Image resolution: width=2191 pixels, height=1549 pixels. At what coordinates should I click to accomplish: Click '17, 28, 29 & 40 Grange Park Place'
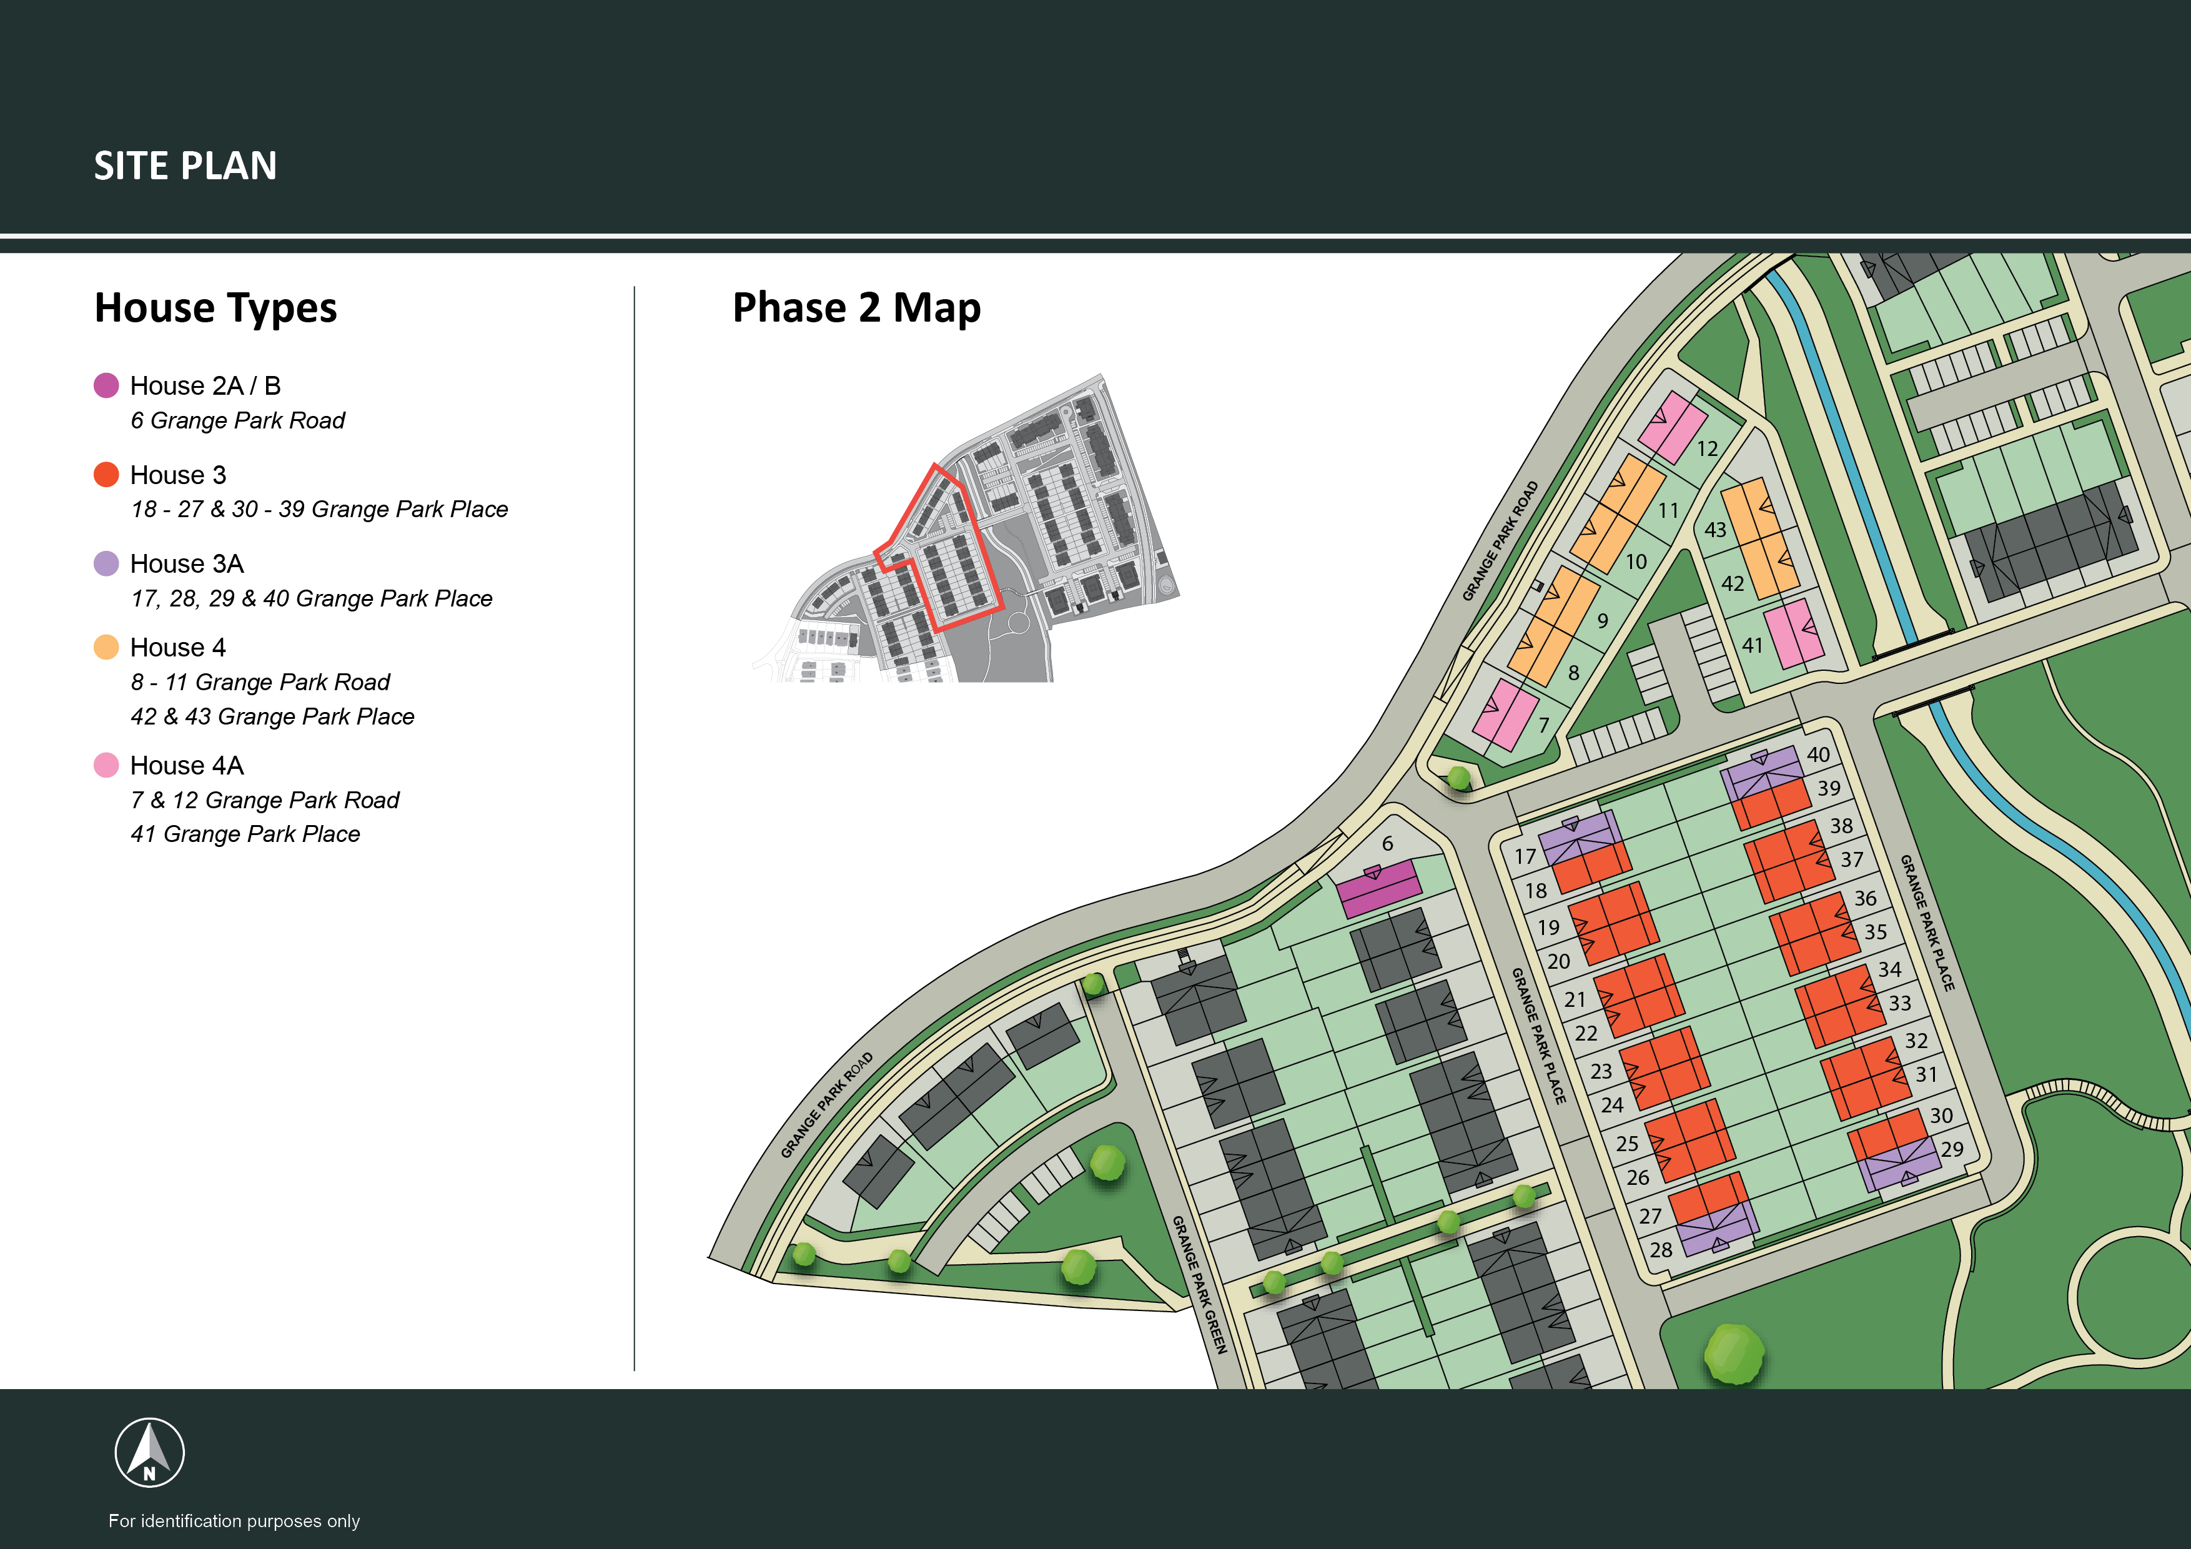(x=312, y=598)
